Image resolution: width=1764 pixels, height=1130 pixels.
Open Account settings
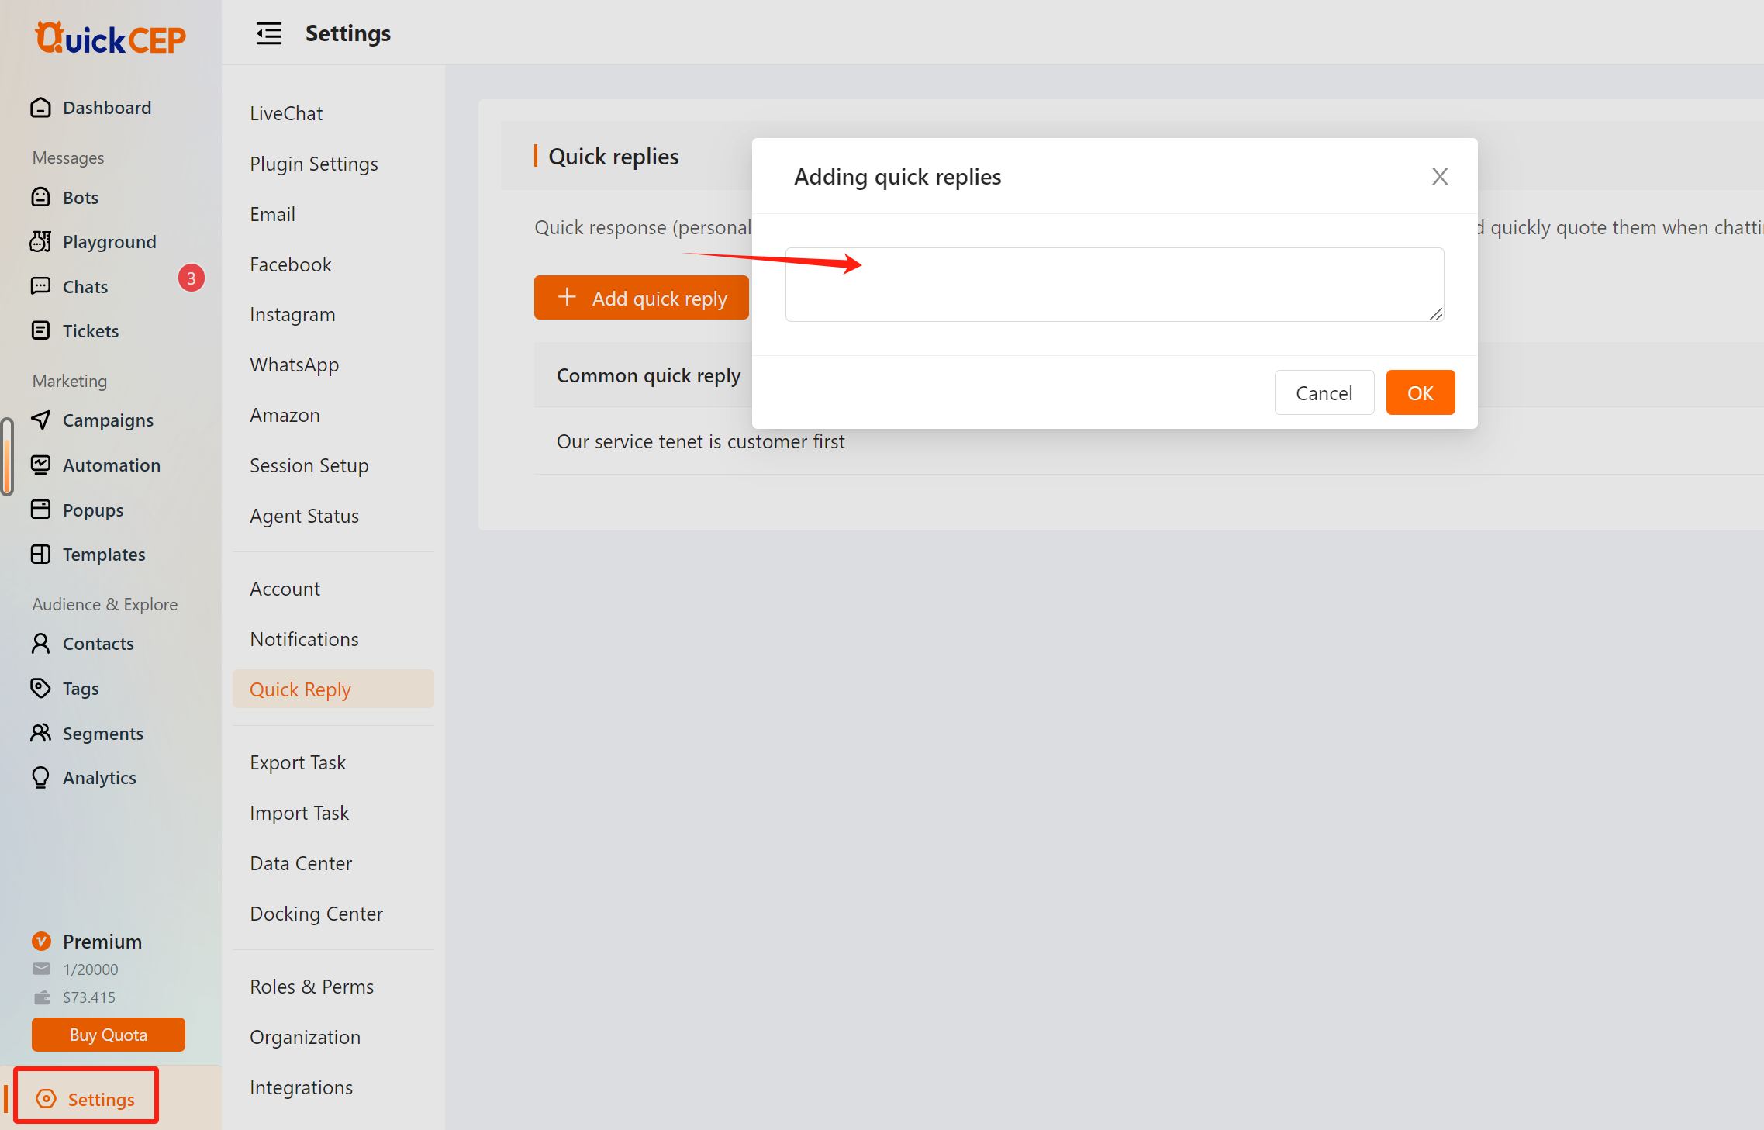point(285,589)
